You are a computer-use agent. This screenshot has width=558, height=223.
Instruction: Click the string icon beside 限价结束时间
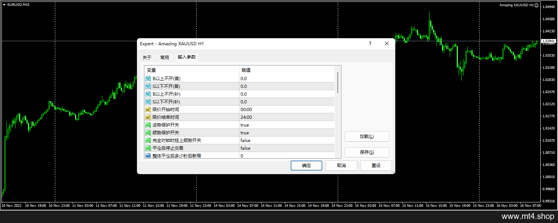[x=148, y=117]
